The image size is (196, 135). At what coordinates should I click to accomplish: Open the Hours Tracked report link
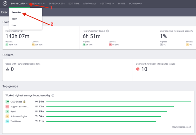181,127
